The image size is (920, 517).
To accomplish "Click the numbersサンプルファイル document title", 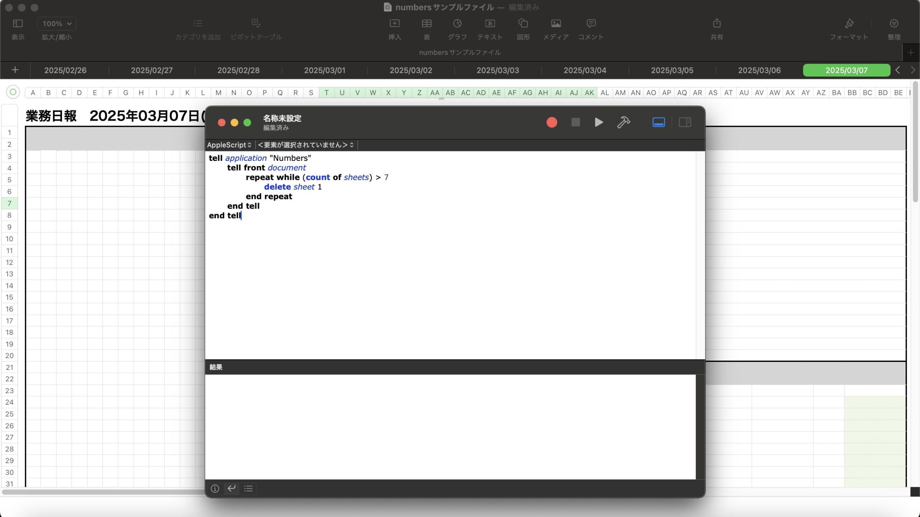I will (444, 7).
